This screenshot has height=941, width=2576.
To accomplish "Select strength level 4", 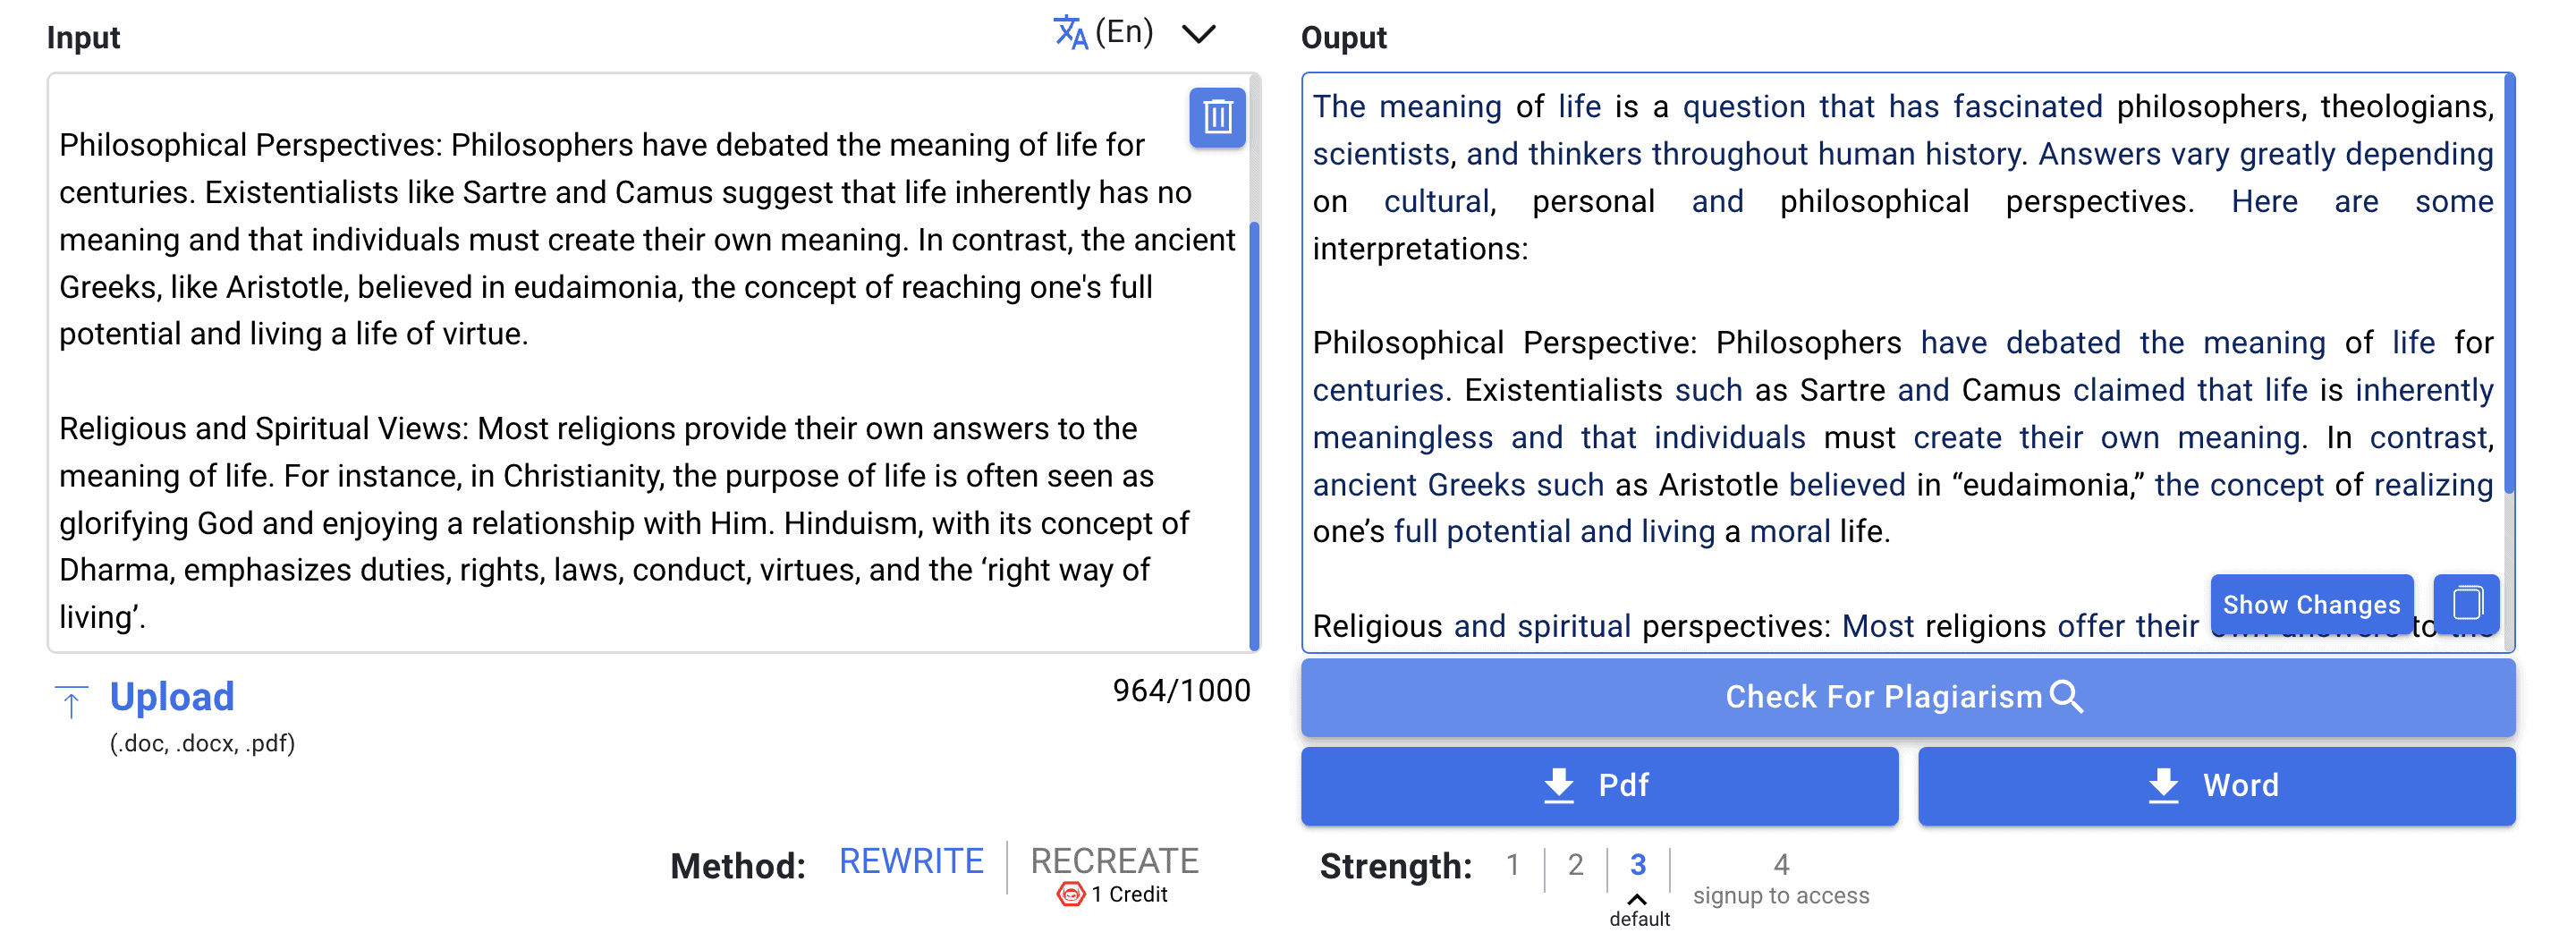I will [1781, 864].
